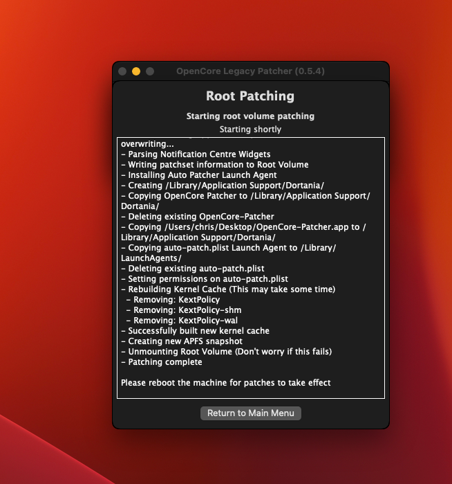Click the 'Copying /Users/chris/Desktop/OpenCore-Patcher.app' line
This screenshot has width=452, height=484.
(x=243, y=232)
